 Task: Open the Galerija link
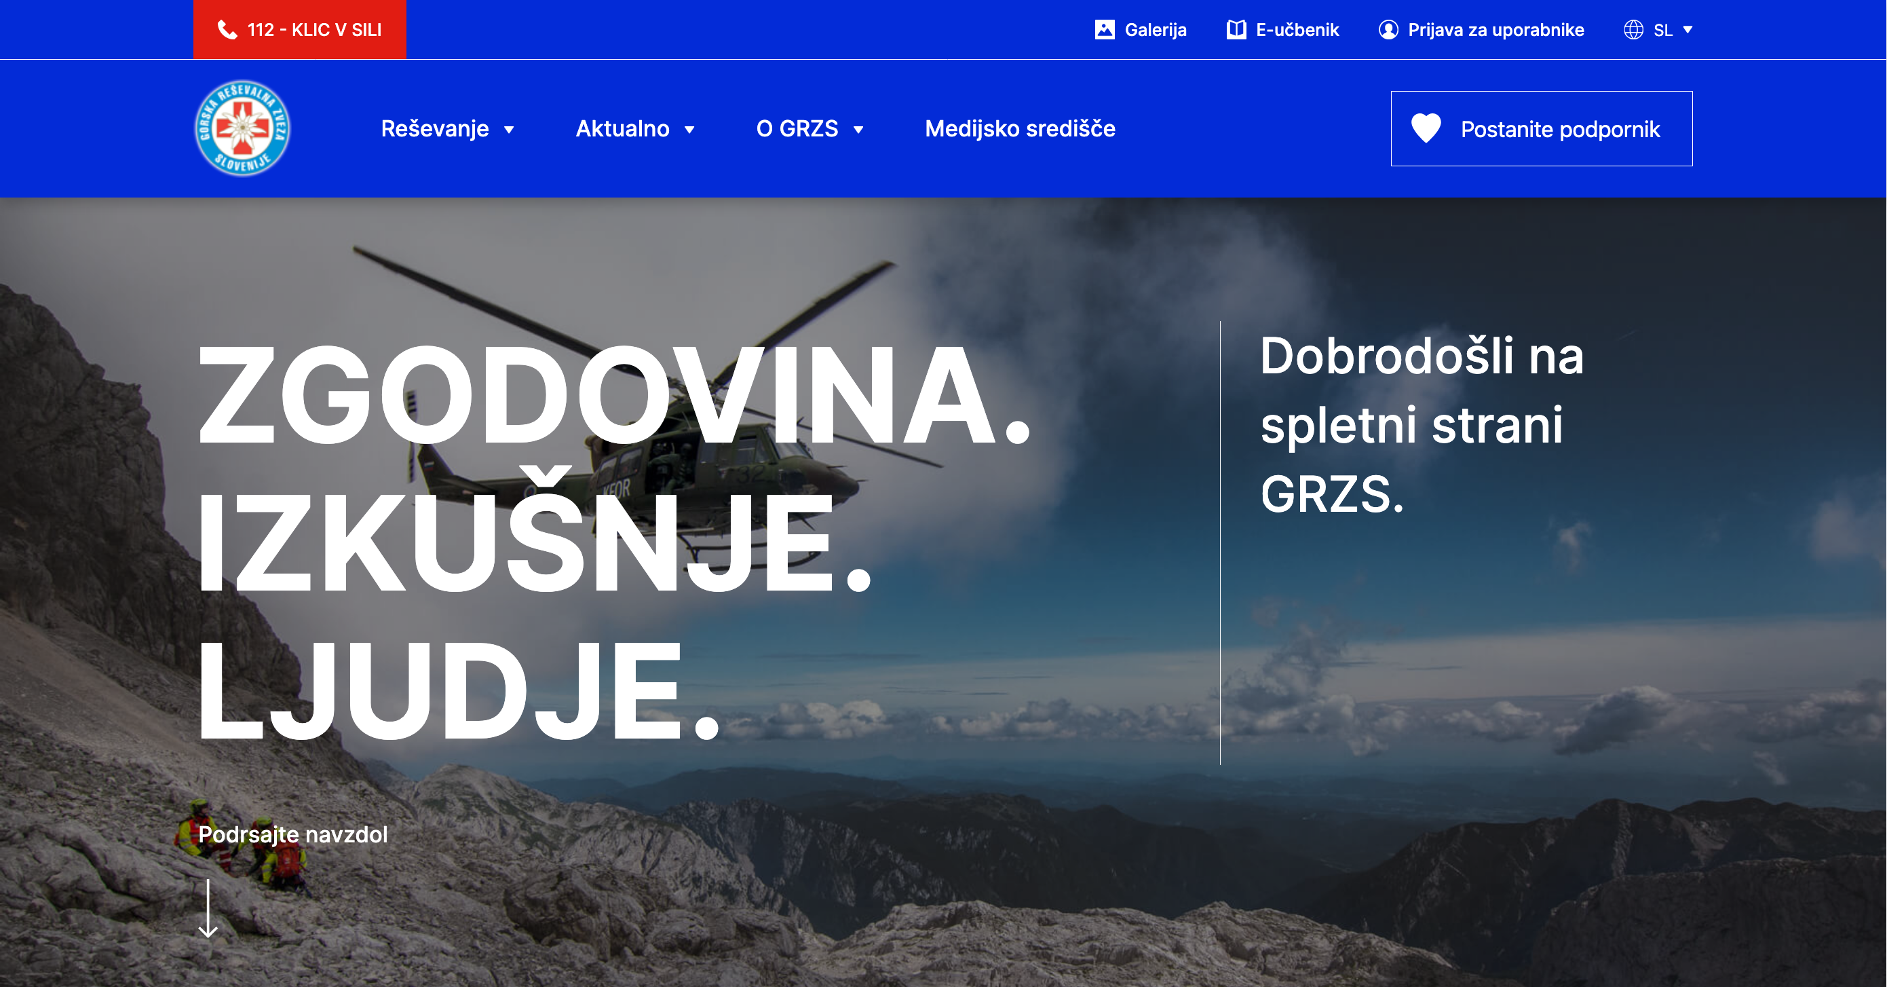pyautogui.click(x=1155, y=30)
